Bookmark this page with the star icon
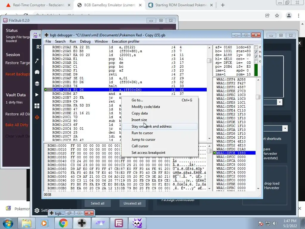 pyautogui.click(x=277, y=16)
